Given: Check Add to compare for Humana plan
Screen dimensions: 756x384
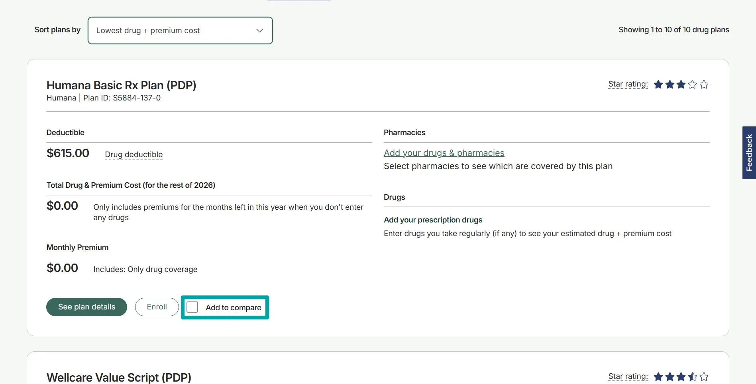Looking at the screenshot, I should 192,307.
